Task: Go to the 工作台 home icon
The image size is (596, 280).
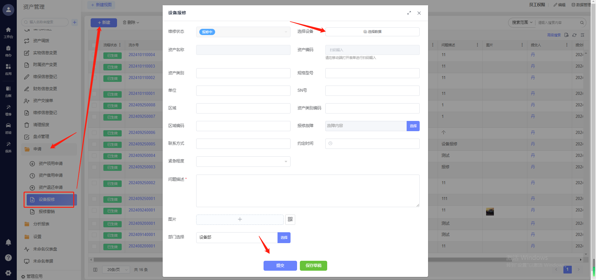Action: click(x=8, y=32)
